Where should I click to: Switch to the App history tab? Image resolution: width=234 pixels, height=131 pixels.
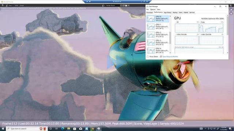(167, 12)
